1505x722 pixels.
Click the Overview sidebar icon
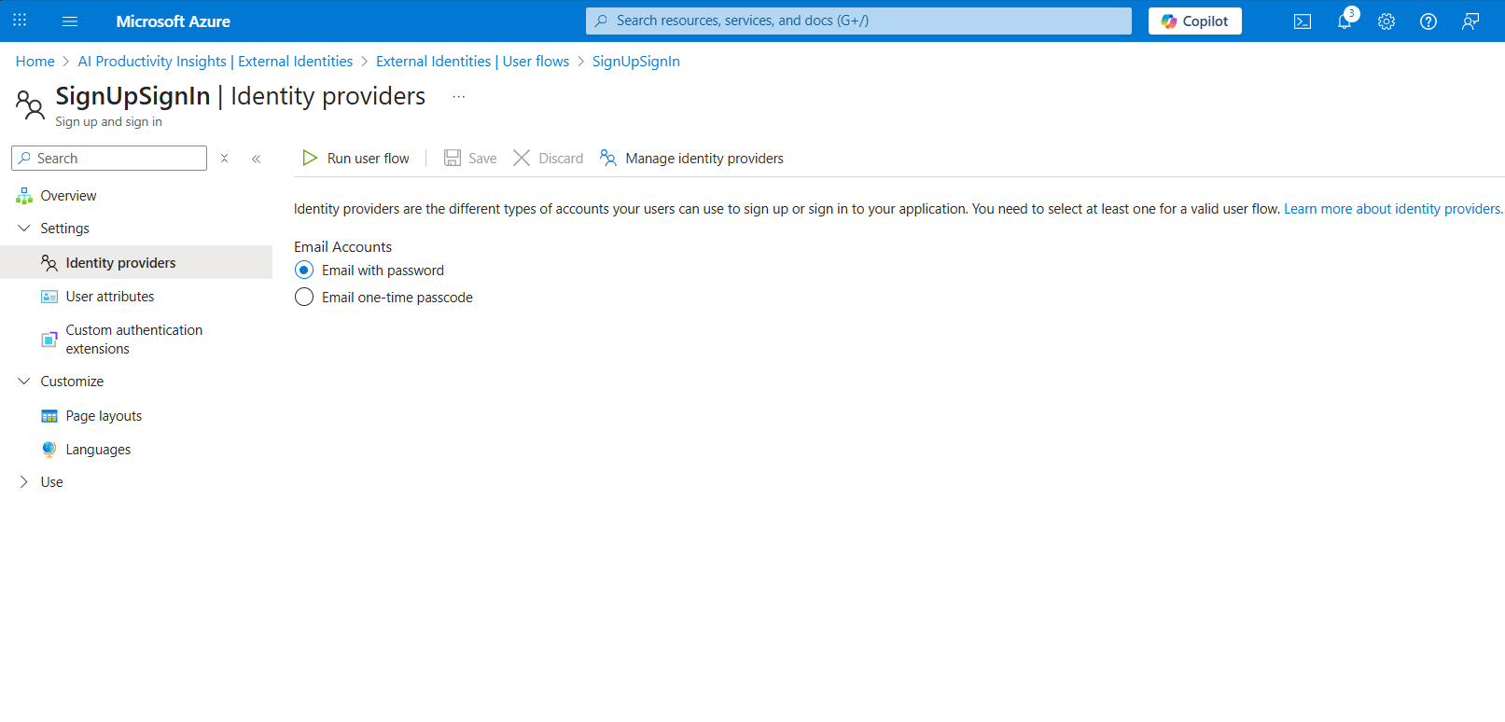[24, 196]
